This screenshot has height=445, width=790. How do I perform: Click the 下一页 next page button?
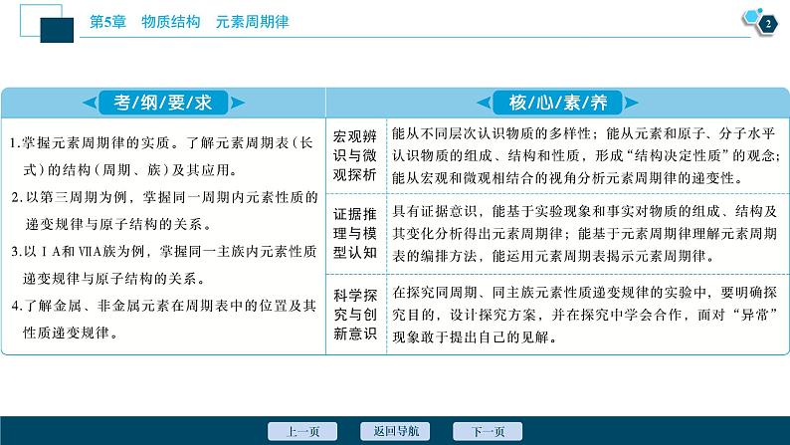pyautogui.click(x=488, y=431)
